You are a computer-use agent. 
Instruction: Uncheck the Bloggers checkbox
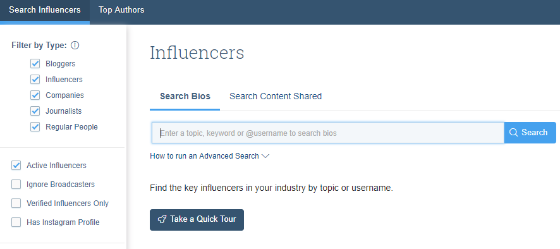(35, 64)
